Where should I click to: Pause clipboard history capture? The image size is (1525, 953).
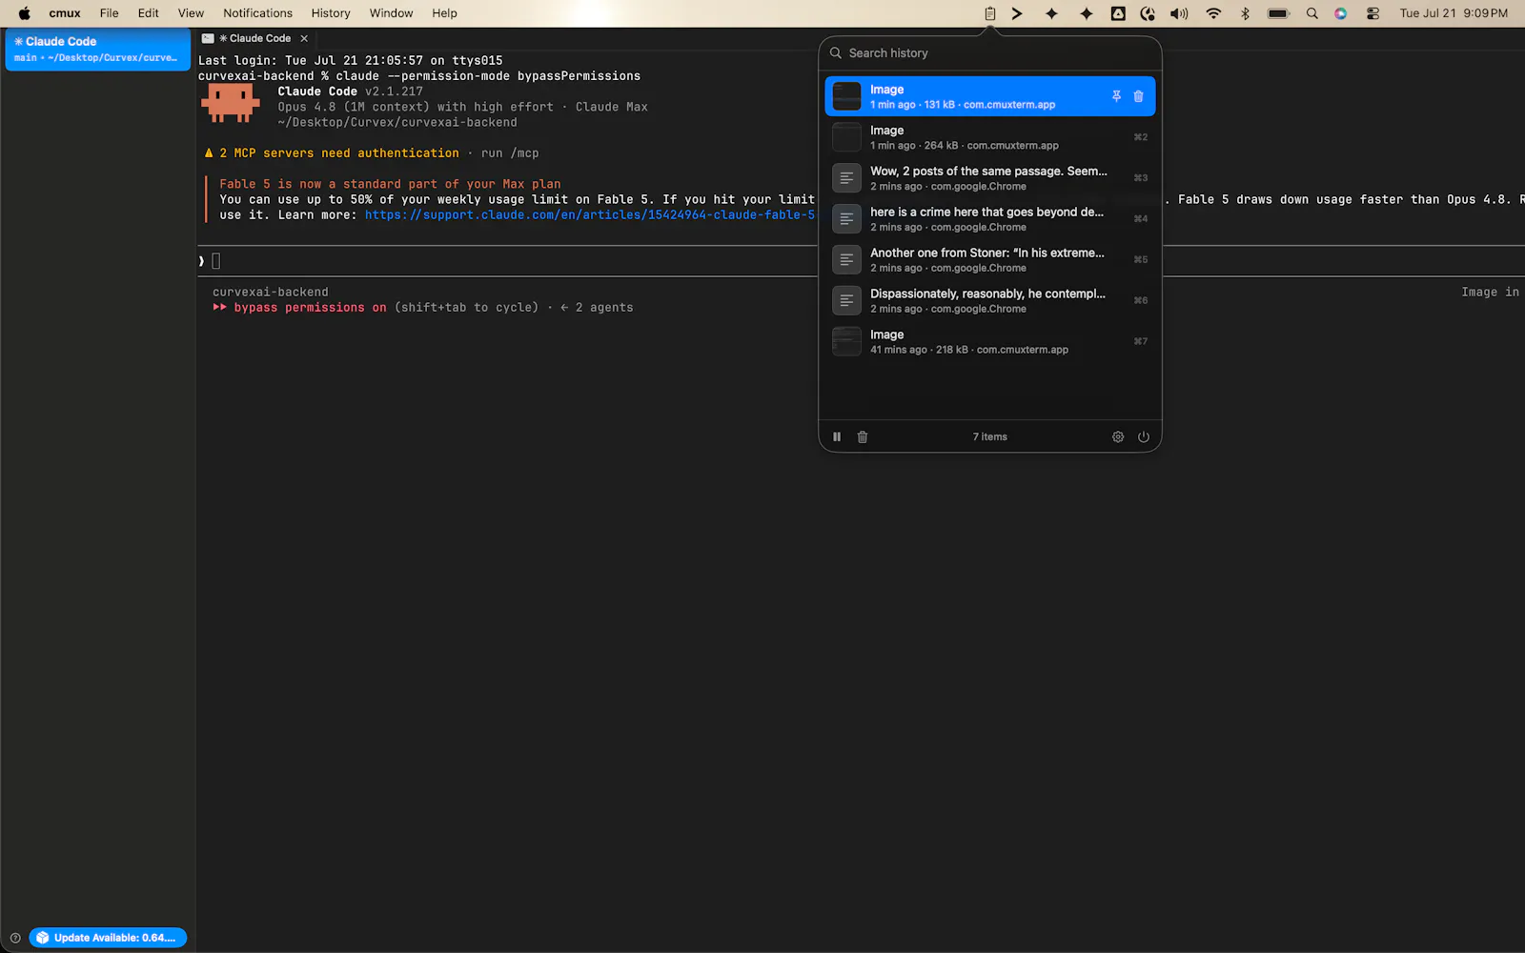point(837,436)
